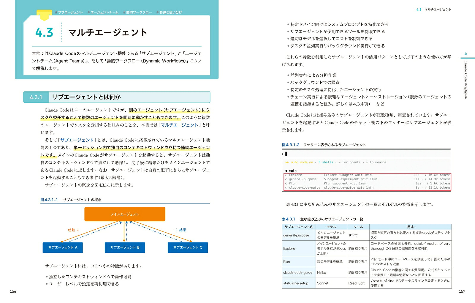Image resolution: width=475 pixels, height=303 pixels.
Task: Click the bullet サブエージェントが使用できるツールを制限できる
Action: coord(336,31)
